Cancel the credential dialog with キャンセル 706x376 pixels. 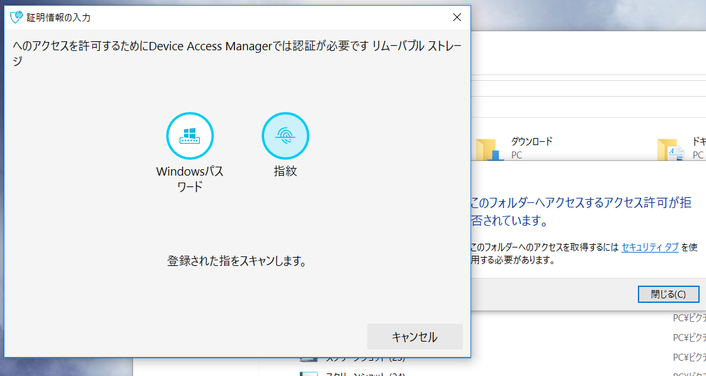pos(414,337)
